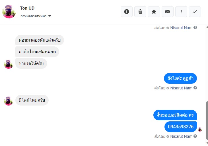The height and width of the screenshot is (146, 208).
Task: Click the dropdown arrow beside กำหนดการสนทนา
Action: pos(50,16)
